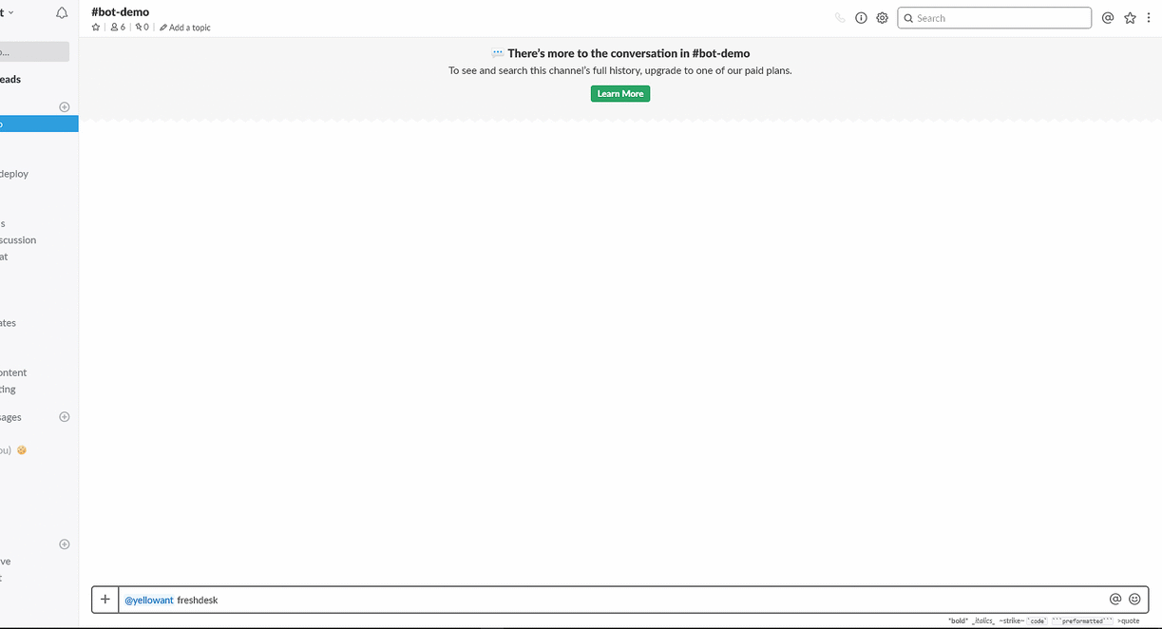1162x629 pixels.
Task: Select the highlighted blue channel row
Action: coord(39,124)
